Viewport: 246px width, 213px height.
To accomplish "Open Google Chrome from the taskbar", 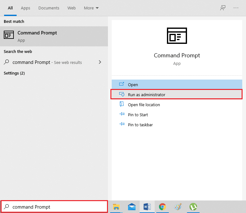I will pyautogui.click(x=162, y=207).
